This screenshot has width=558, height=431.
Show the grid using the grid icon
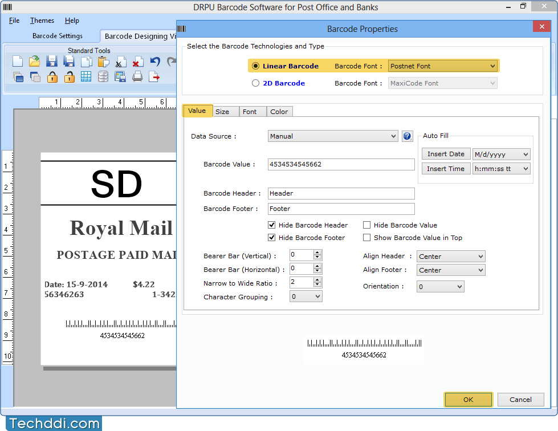[x=86, y=76]
